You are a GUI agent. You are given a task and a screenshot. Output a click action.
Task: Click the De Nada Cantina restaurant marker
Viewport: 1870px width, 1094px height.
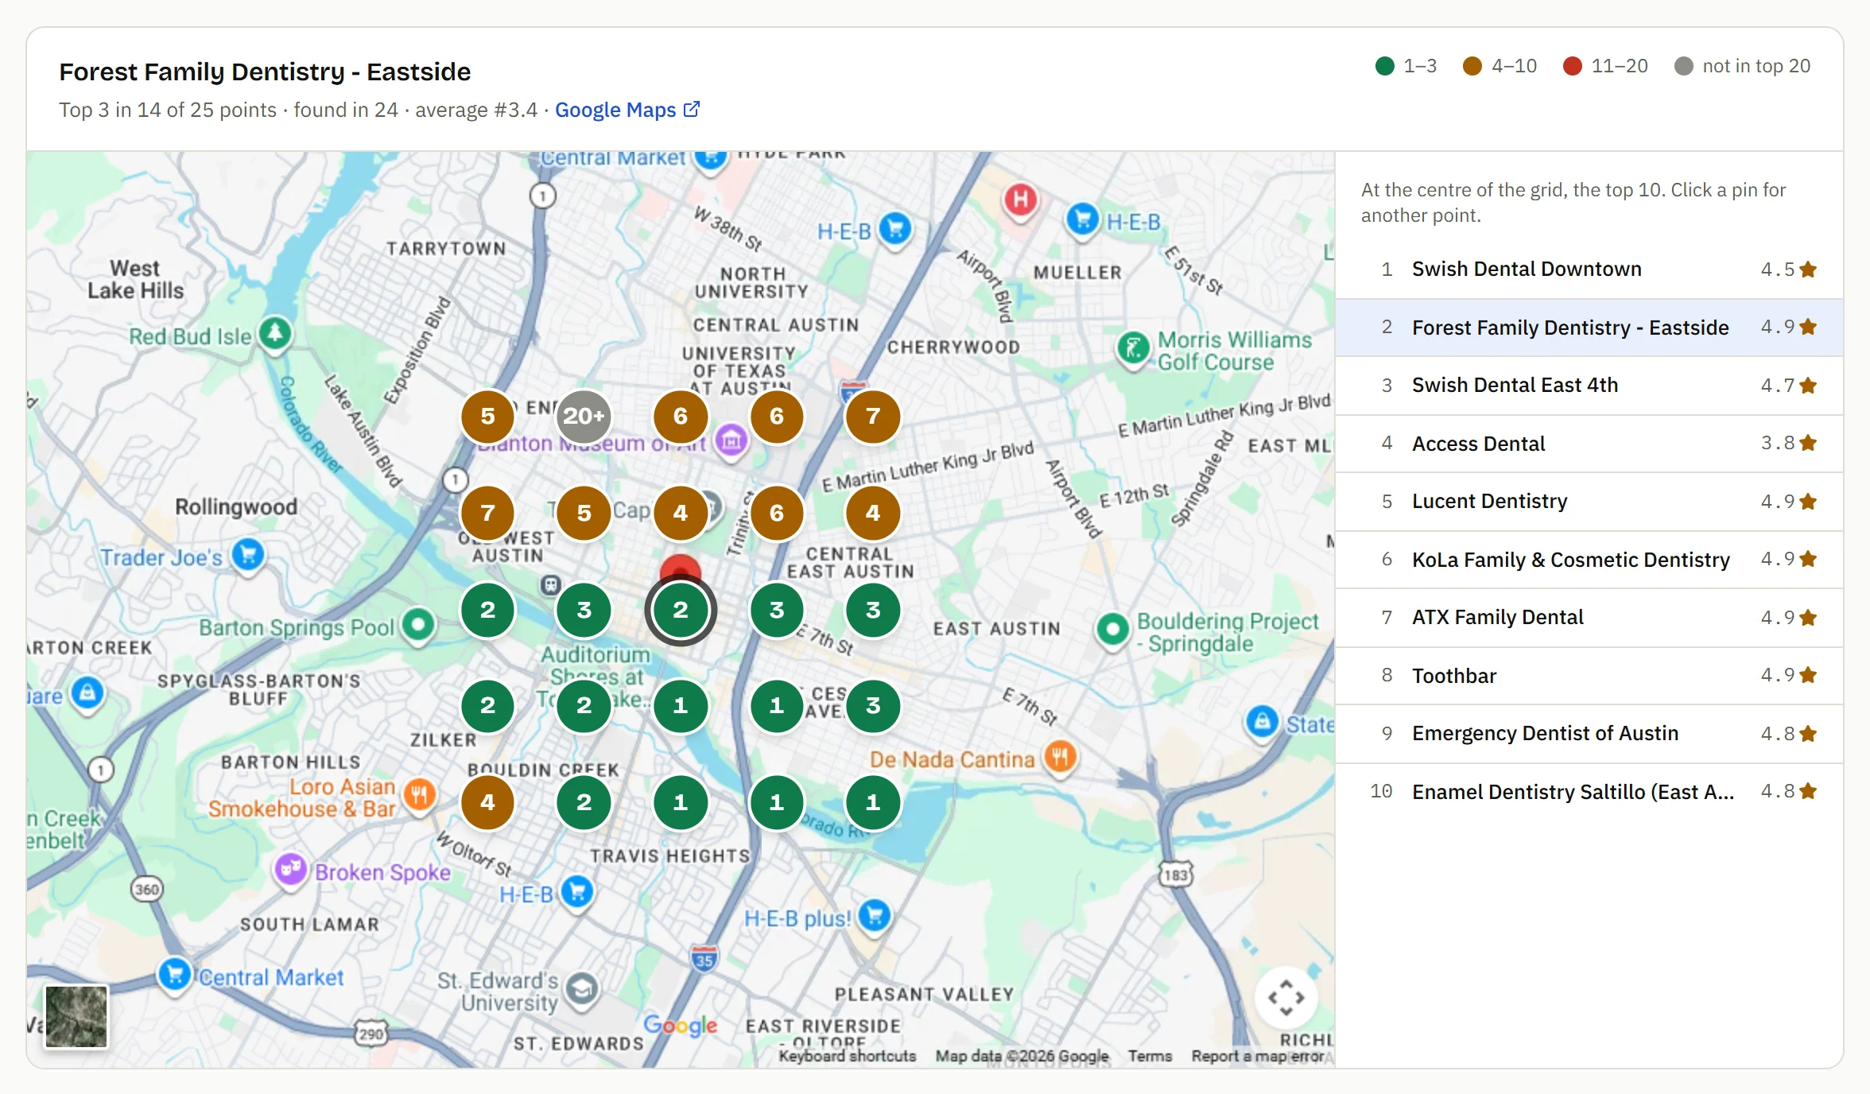1061,756
